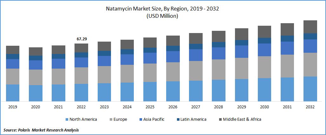Click the Latin America segment of the 2024 bar
326x135 pixels.
coord(127,52)
